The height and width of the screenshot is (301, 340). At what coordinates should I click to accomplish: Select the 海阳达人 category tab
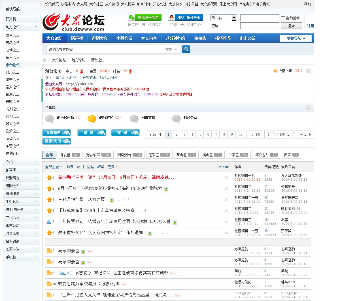click(266, 155)
